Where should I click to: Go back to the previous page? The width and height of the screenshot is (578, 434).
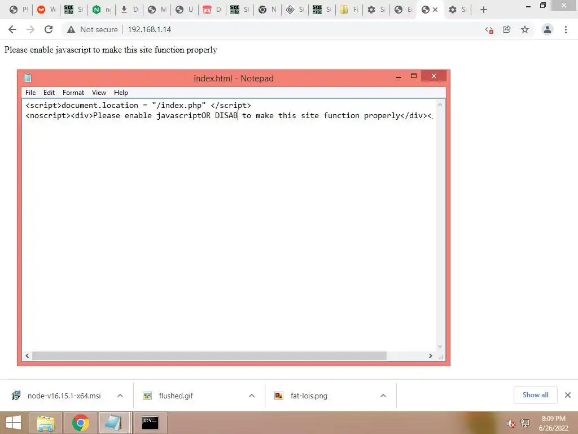pyautogui.click(x=12, y=29)
